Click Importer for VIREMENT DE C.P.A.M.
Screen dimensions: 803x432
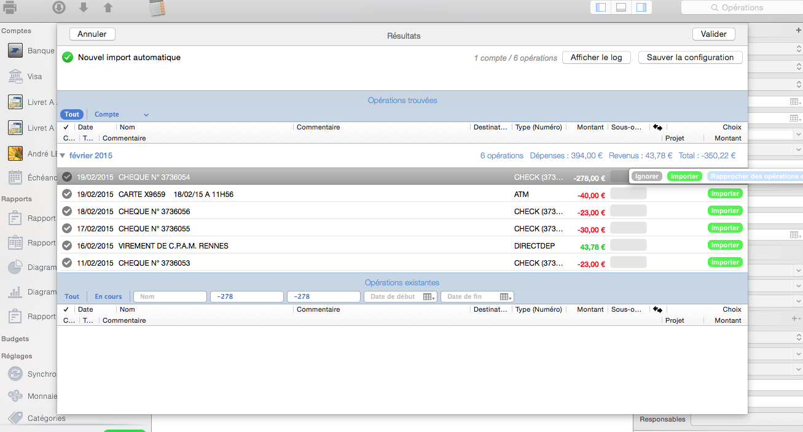(x=725, y=245)
